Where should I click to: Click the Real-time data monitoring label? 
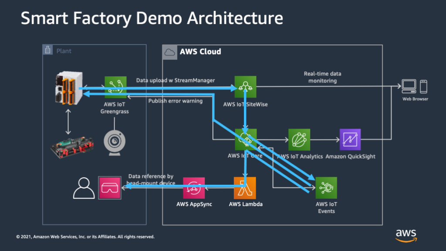click(322, 77)
